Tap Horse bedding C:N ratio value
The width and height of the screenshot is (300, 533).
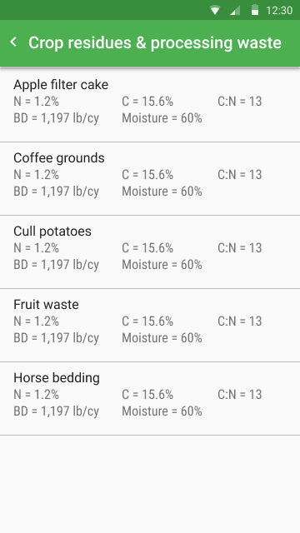(240, 395)
